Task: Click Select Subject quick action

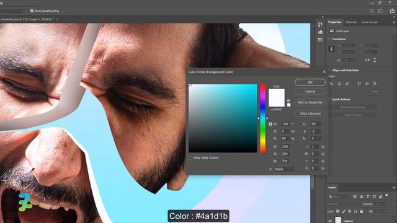Action: pos(353,115)
